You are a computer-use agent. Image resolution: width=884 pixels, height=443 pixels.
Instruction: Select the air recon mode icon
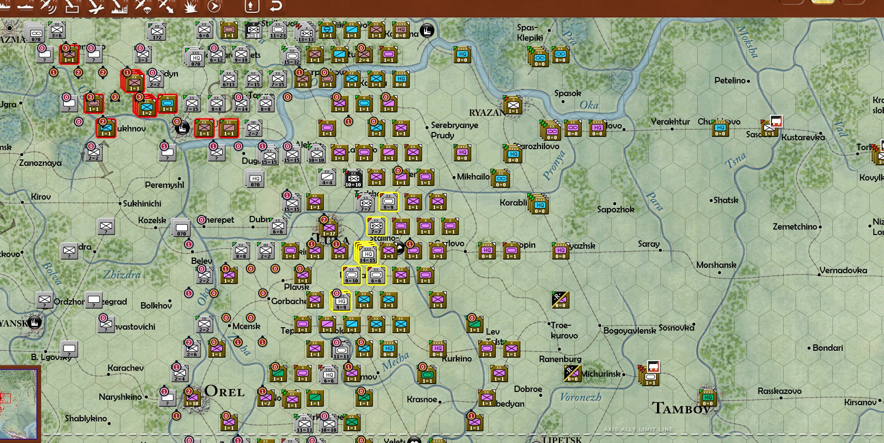pyautogui.click(x=48, y=6)
